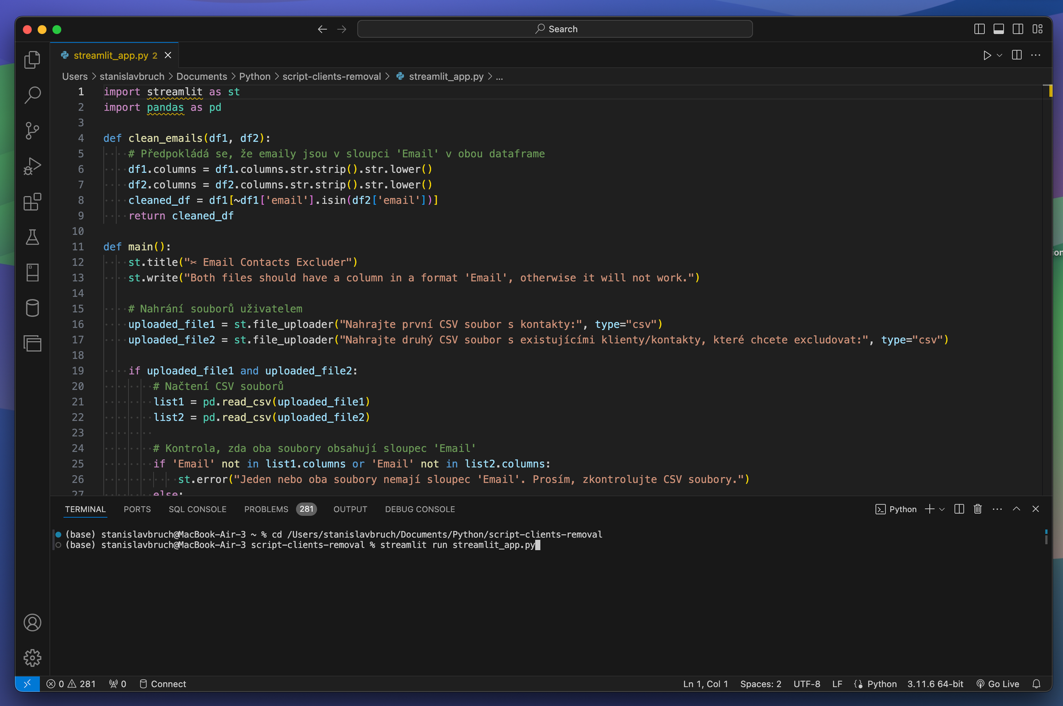1063x706 pixels.
Task: Open the Explorer view in activity bar
Action: 32,60
